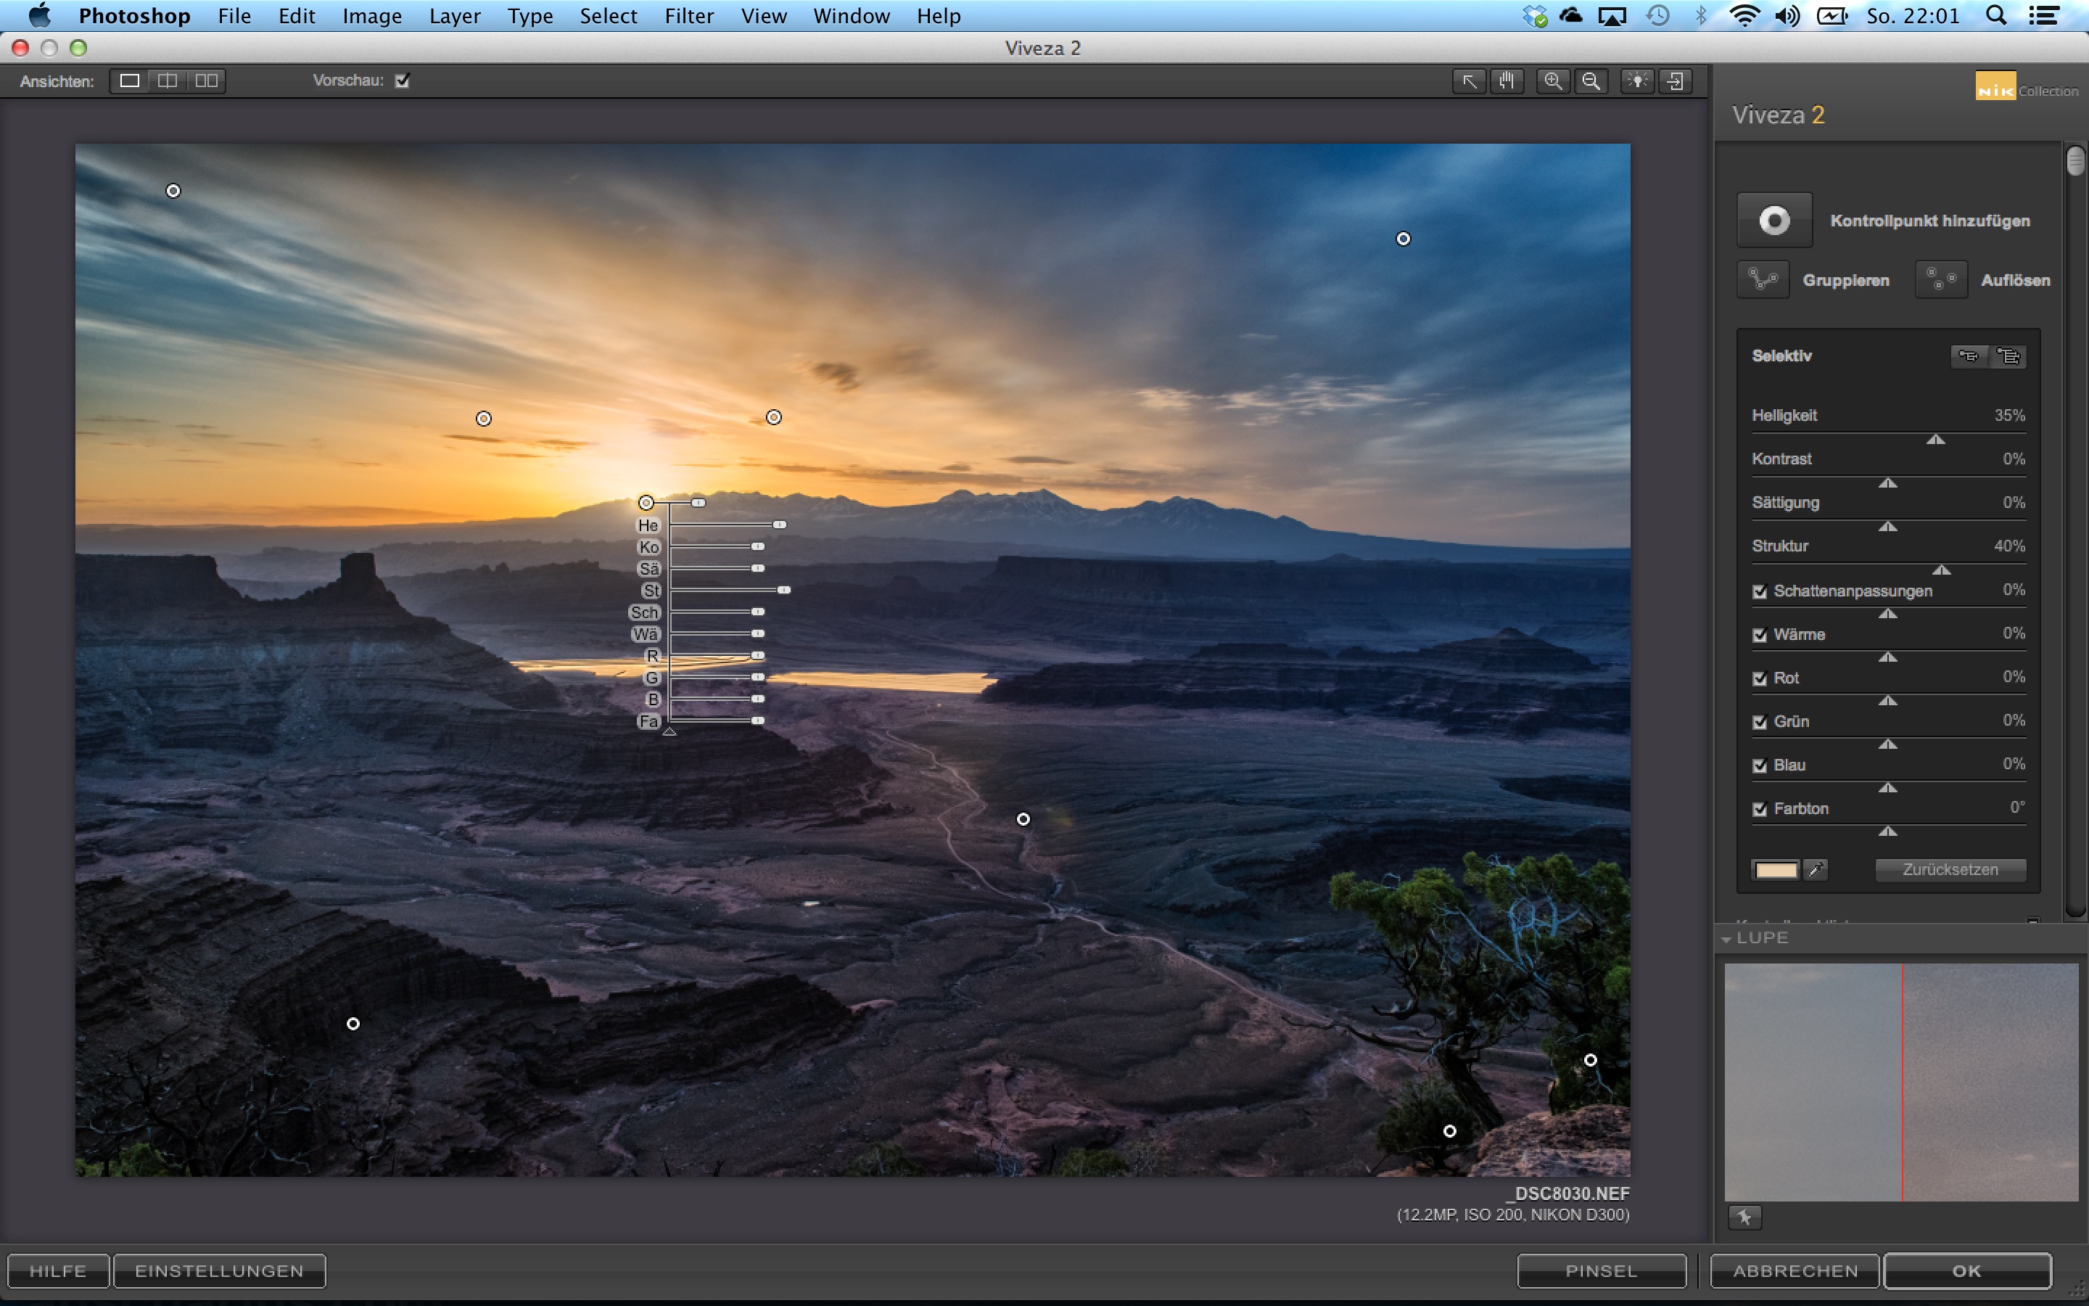Click the zoom in magnifier icon
Screen dimensions: 2089x1306
coord(1553,81)
